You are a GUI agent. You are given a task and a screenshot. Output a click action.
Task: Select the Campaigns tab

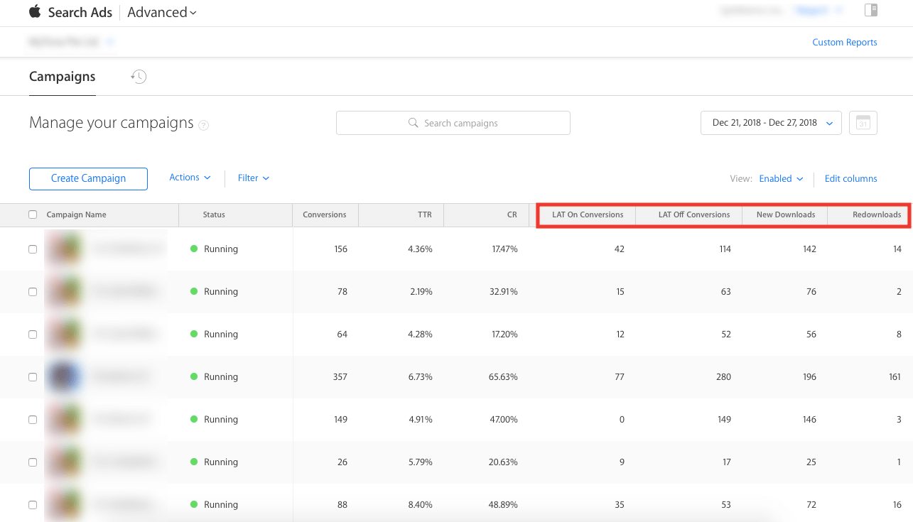click(x=62, y=77)
